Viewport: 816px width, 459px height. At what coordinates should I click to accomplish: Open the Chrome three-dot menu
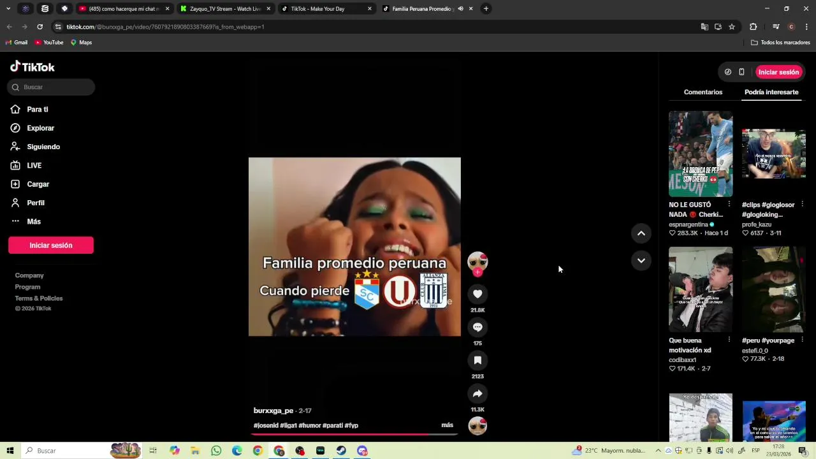pos(806,27)
